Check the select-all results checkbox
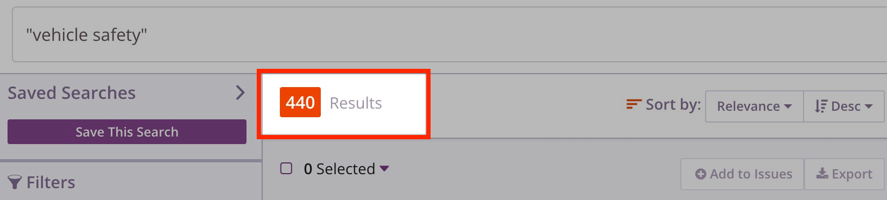887x200 pixels. click(x=286, y=169)
